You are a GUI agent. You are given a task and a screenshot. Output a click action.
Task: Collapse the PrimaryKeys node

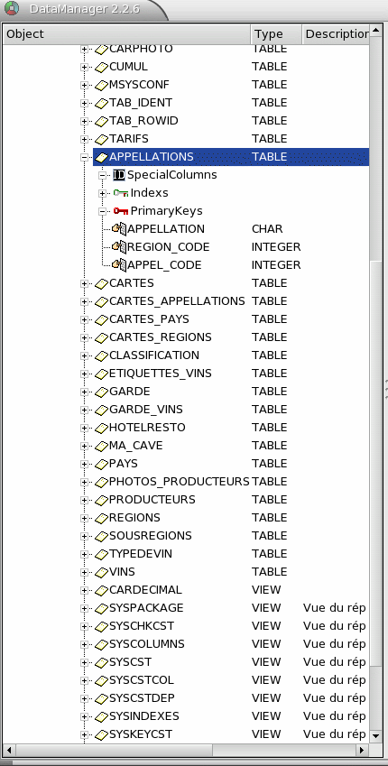(102, 211)
